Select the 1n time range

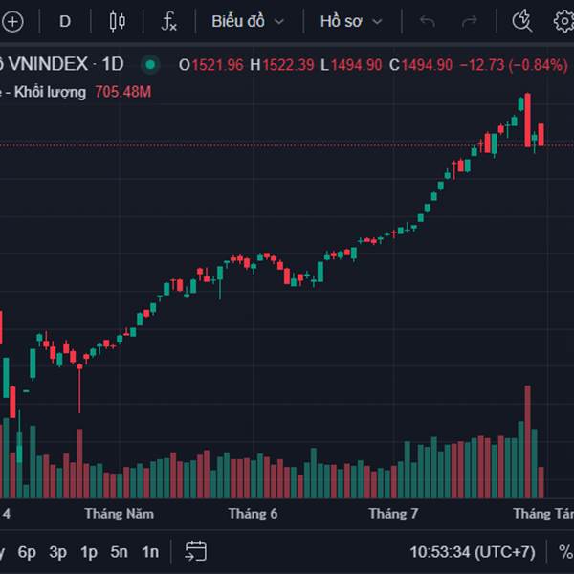click(x=150, y=552)
